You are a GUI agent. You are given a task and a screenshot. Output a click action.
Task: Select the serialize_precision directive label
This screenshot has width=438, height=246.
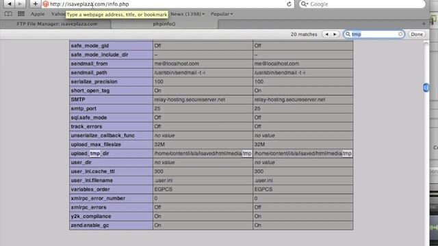tap(94, 81)
